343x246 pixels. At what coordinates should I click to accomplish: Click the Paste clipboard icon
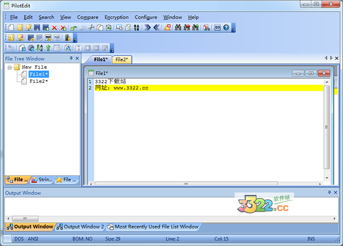coord(109,28)
